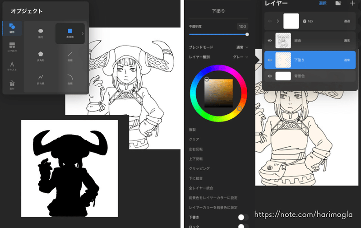Open the テキスト text category
This screenshot has width=361, height=228.
[x=12, y=66]
